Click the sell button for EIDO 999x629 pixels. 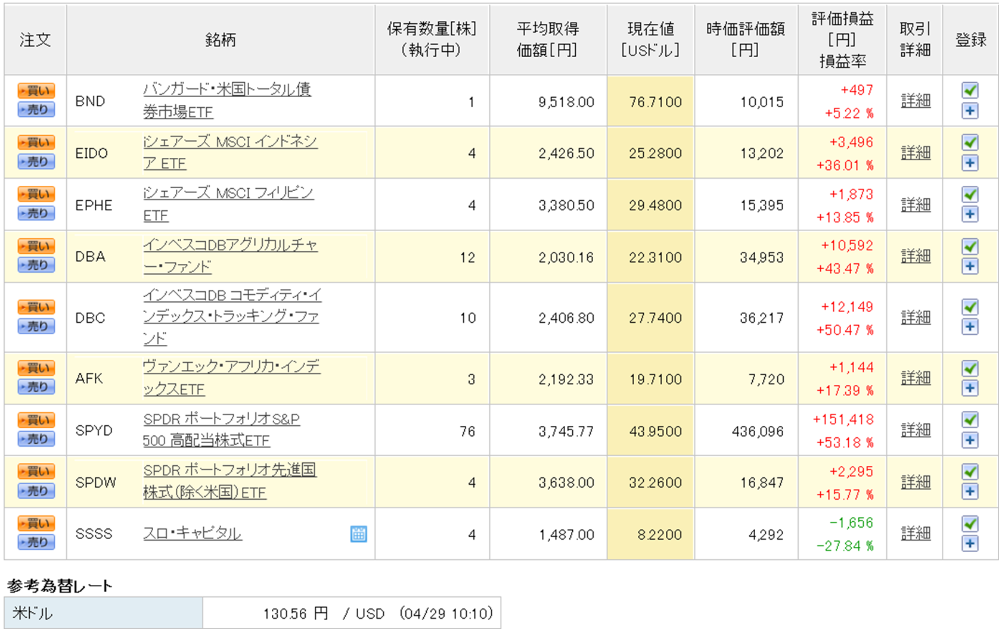coord(36,161)
